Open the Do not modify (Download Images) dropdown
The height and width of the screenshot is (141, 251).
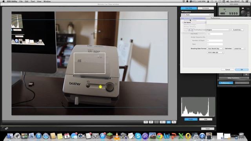click(x=209, y=30)
